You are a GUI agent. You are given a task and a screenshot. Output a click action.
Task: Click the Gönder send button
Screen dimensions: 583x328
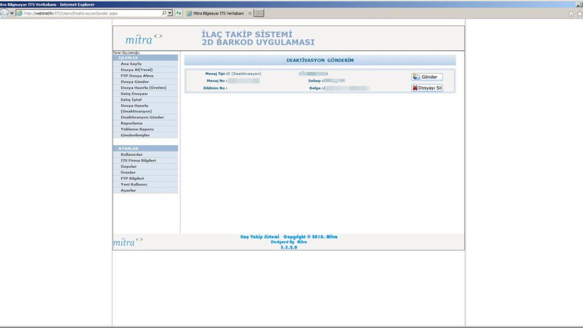427,77
